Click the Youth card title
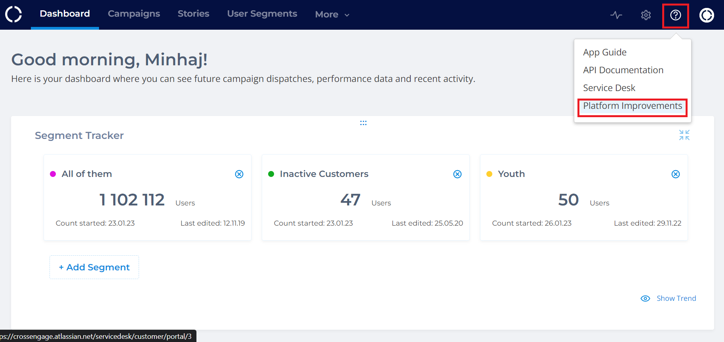The height and width of the screenshot is (342, 724). pyautogui.click(x=511, y=174)
